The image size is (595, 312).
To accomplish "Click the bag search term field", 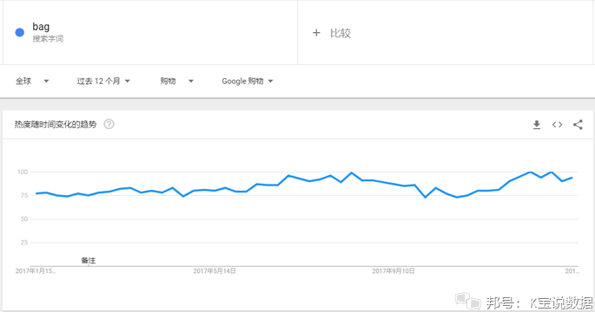I will 150,33.
